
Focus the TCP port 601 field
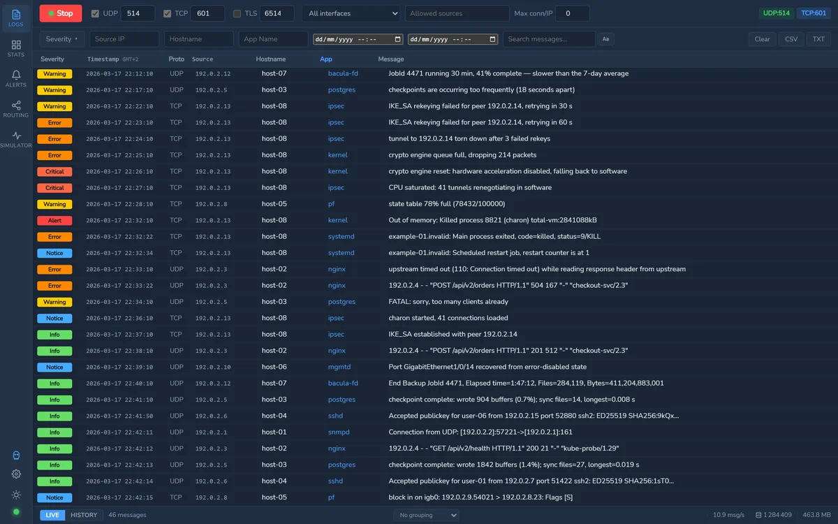click(207, 13)
